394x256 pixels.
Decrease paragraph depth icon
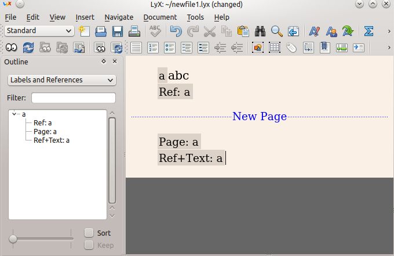coord(237,48)
